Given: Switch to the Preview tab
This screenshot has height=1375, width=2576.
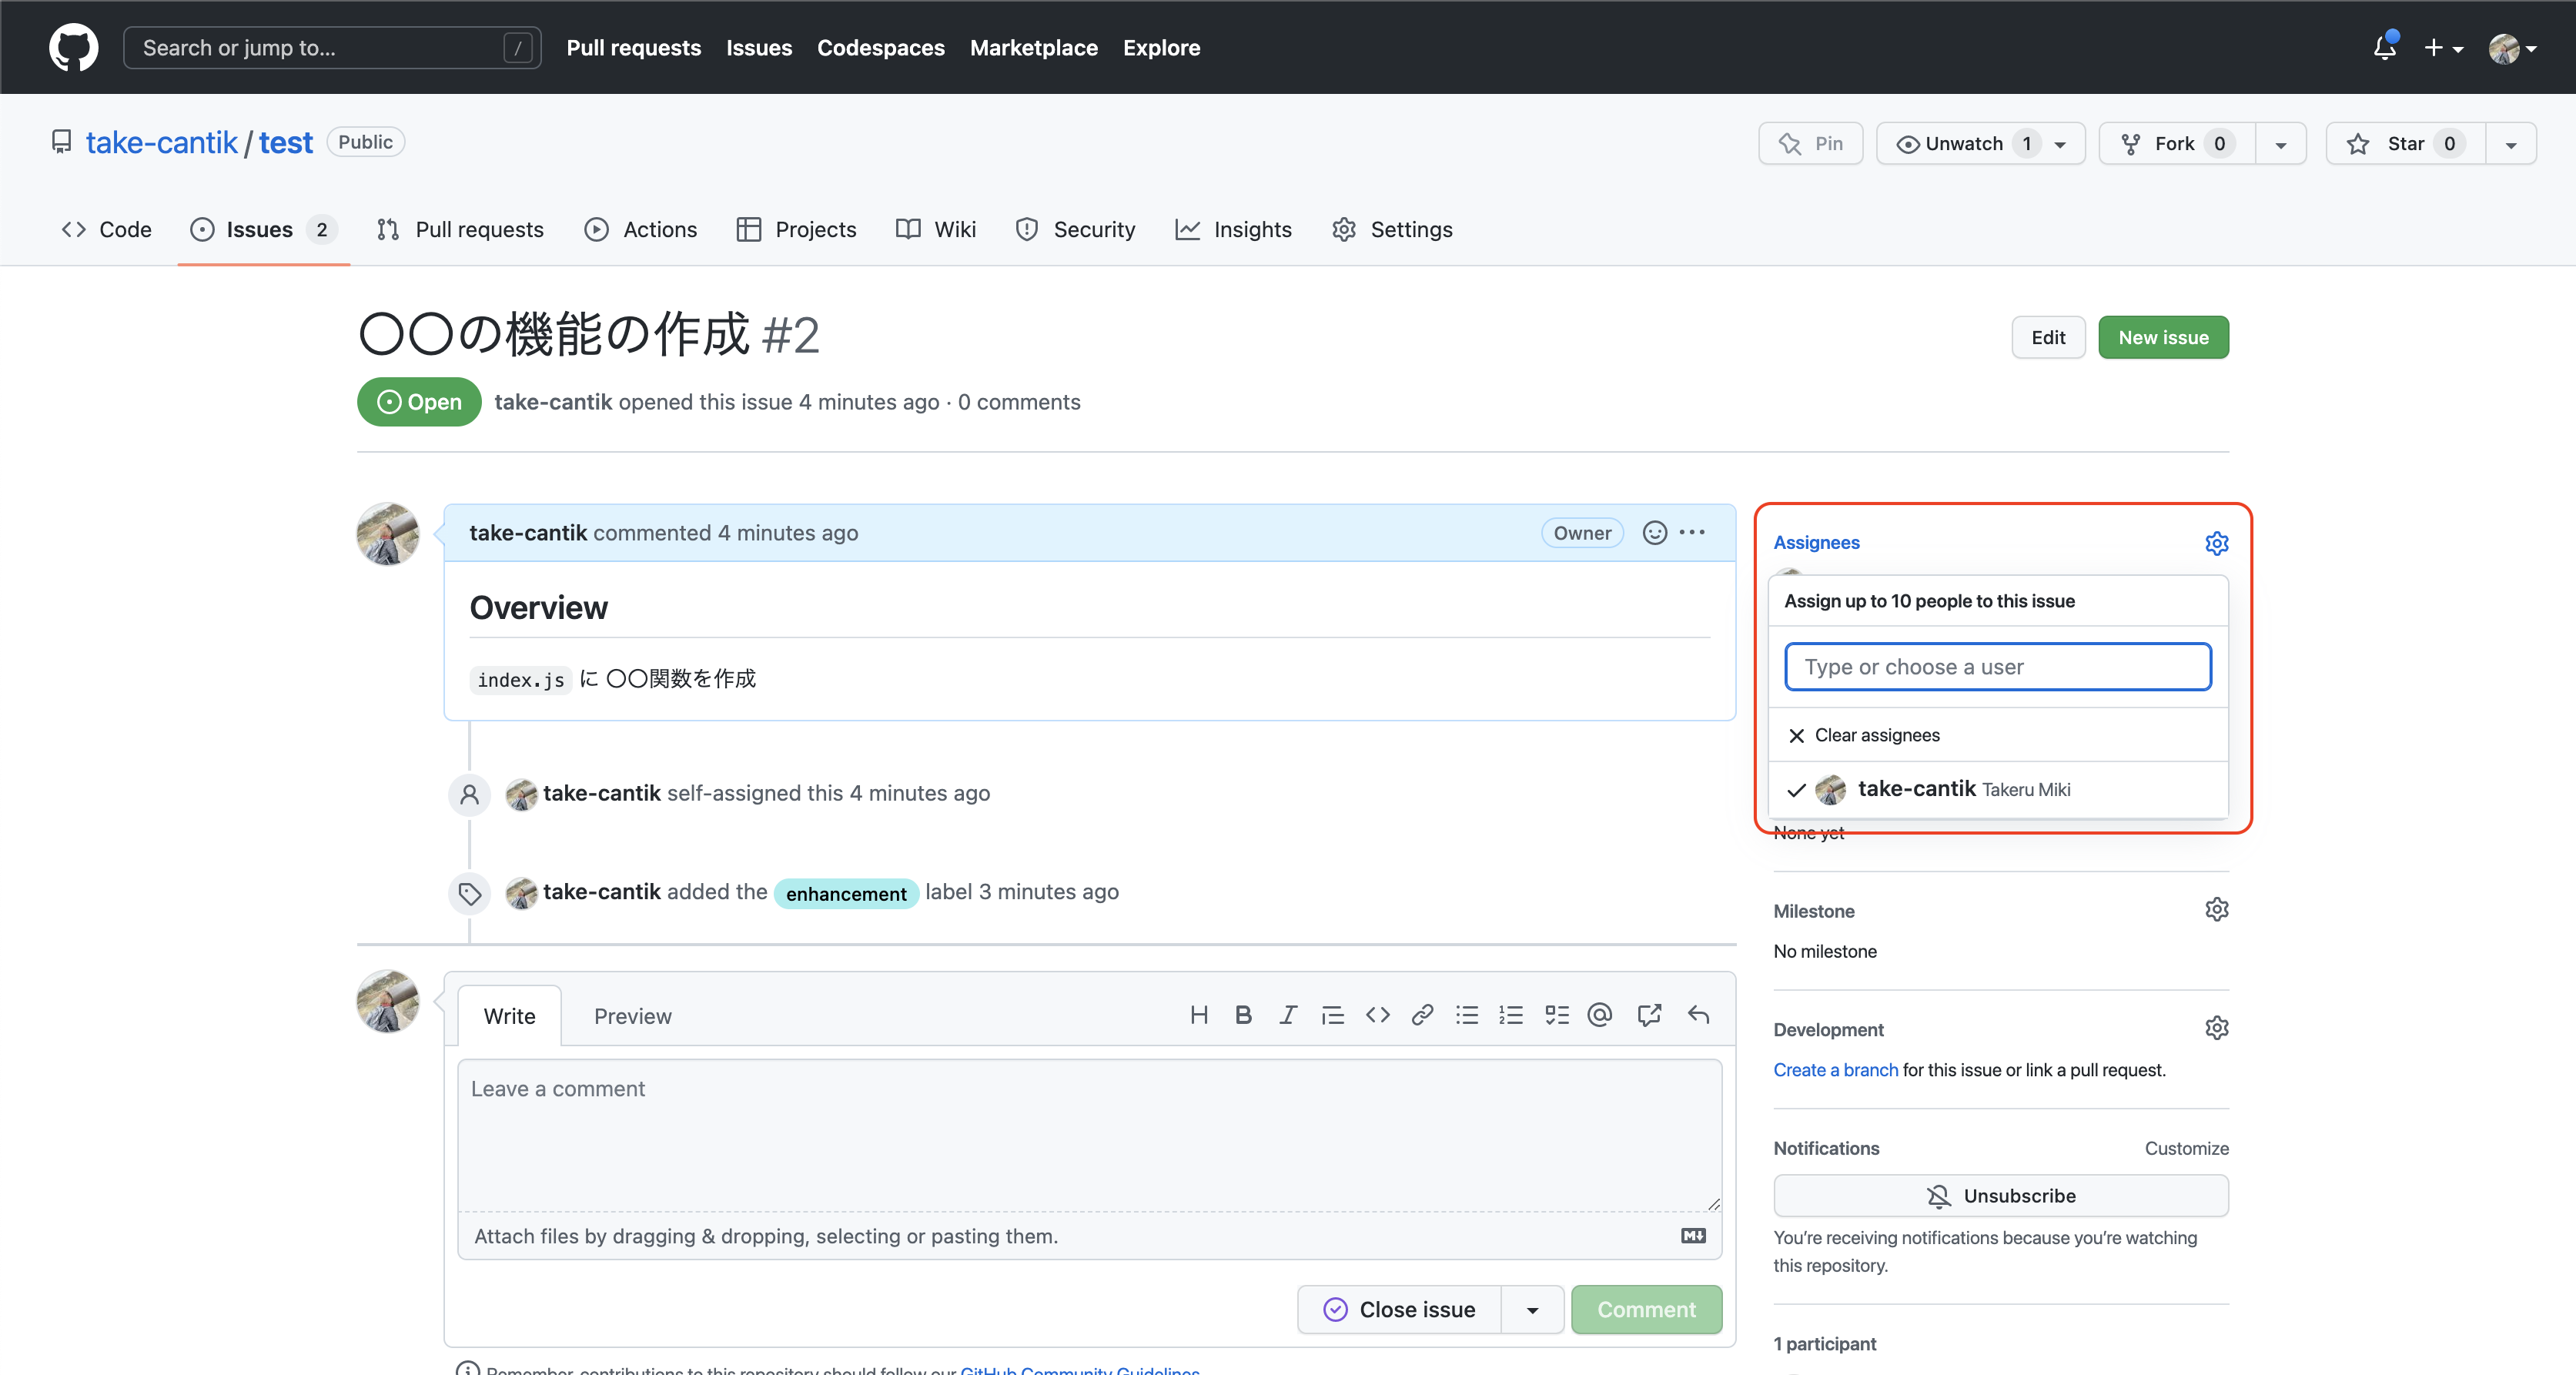Looking at the screenshot, I should pyautogui.click(x=632, y=1016).
